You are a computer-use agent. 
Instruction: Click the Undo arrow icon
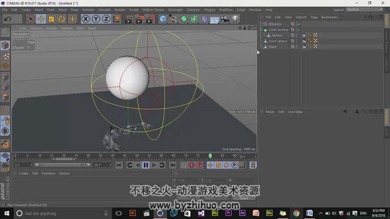8,19
